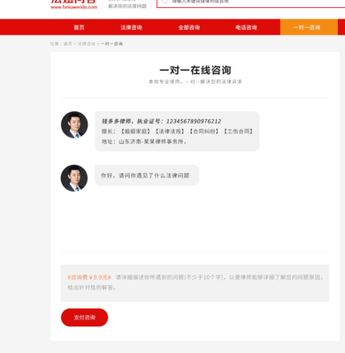345x353 pixels.
Task: Open the 电话咨询 navigation tab
Action: 246,27
